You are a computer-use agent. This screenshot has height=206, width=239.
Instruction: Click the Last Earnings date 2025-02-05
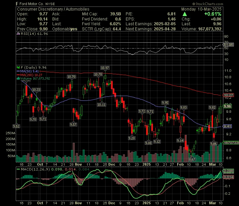pos(165,24)
